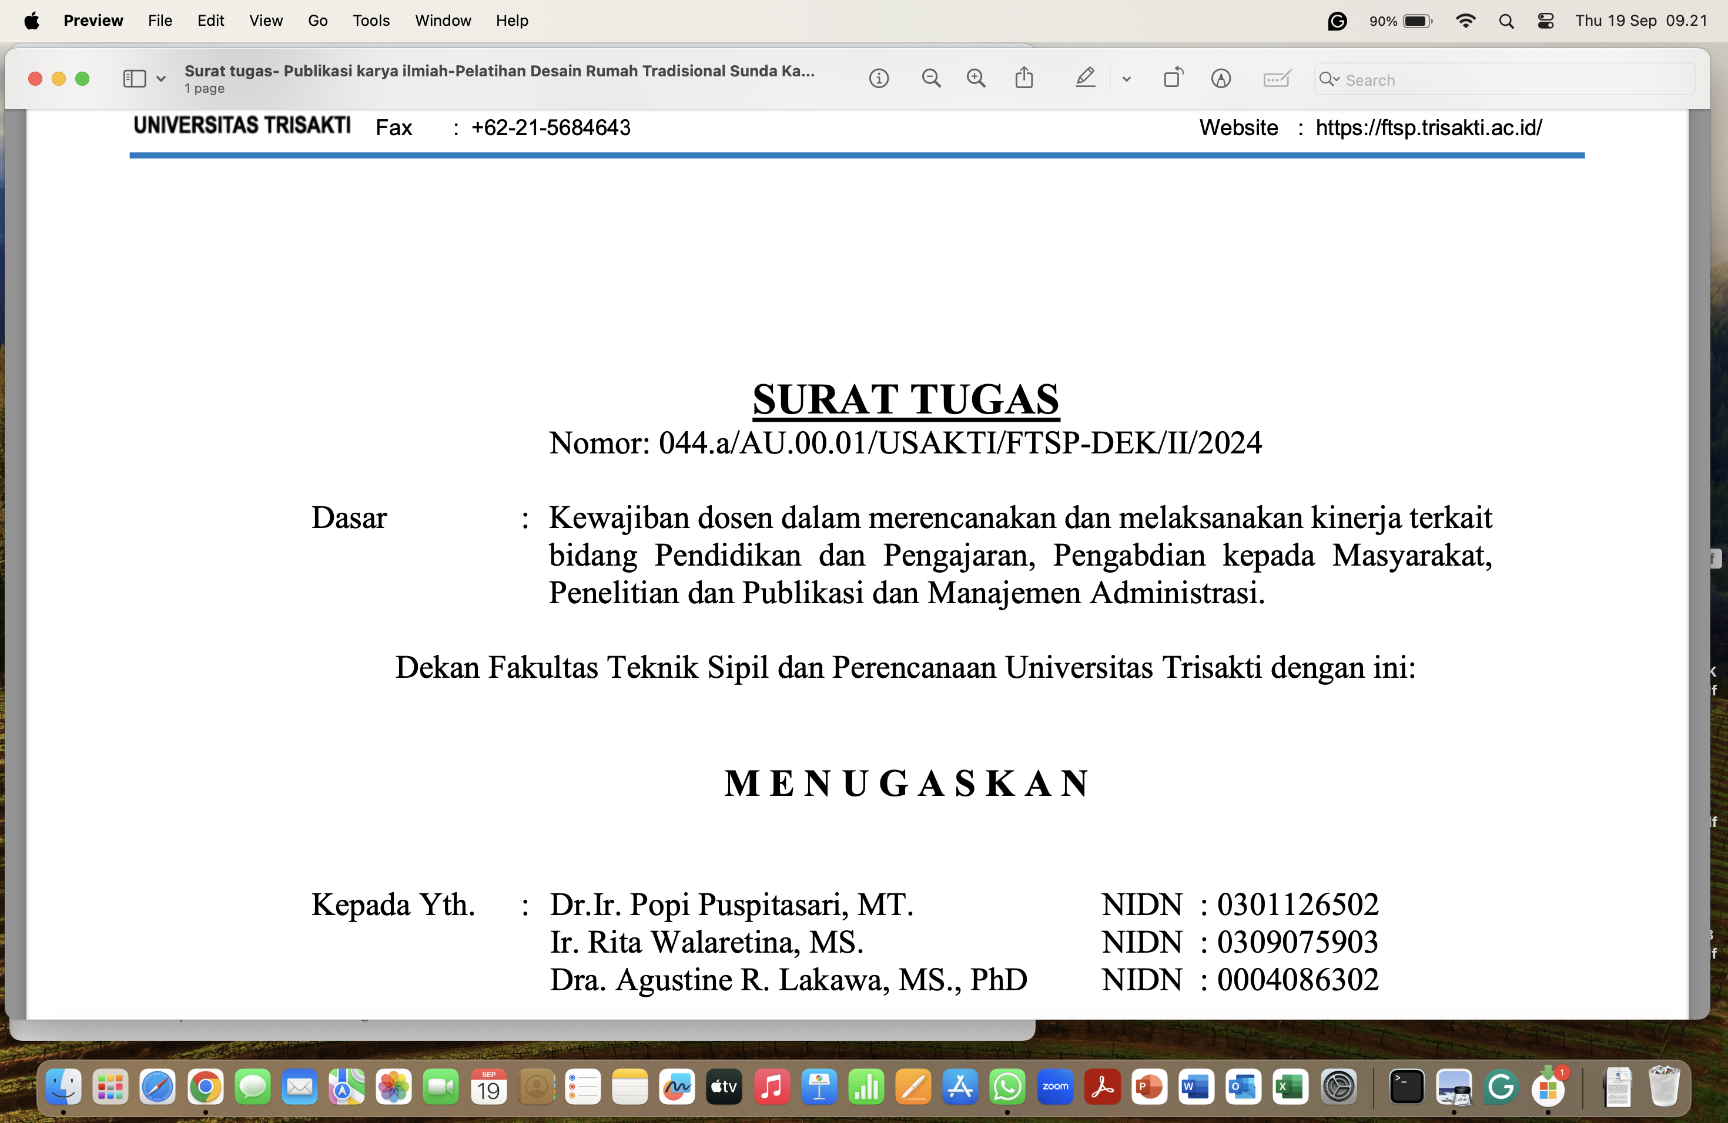This screenshot has width=1728, height=1123.
Task: Rotate the page with the Rotate icon
Action: click(1173, 77)
